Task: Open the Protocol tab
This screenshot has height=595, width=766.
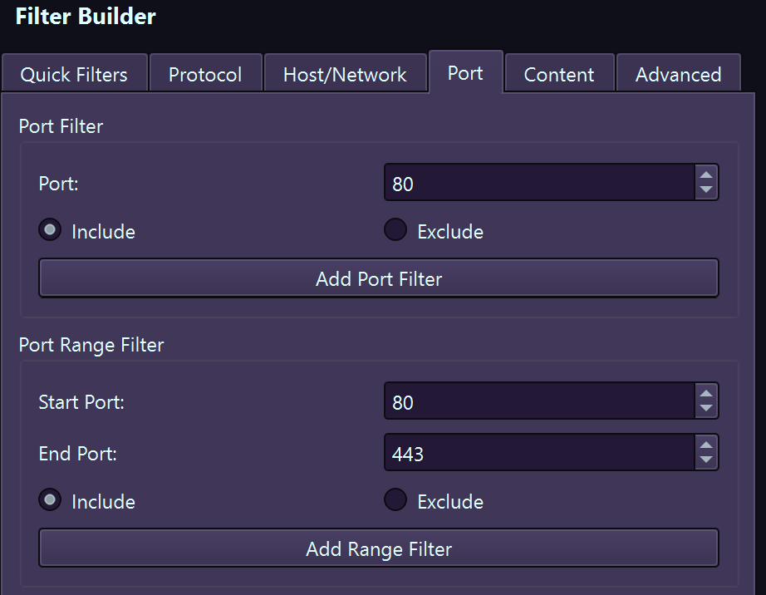Action: 205,73
